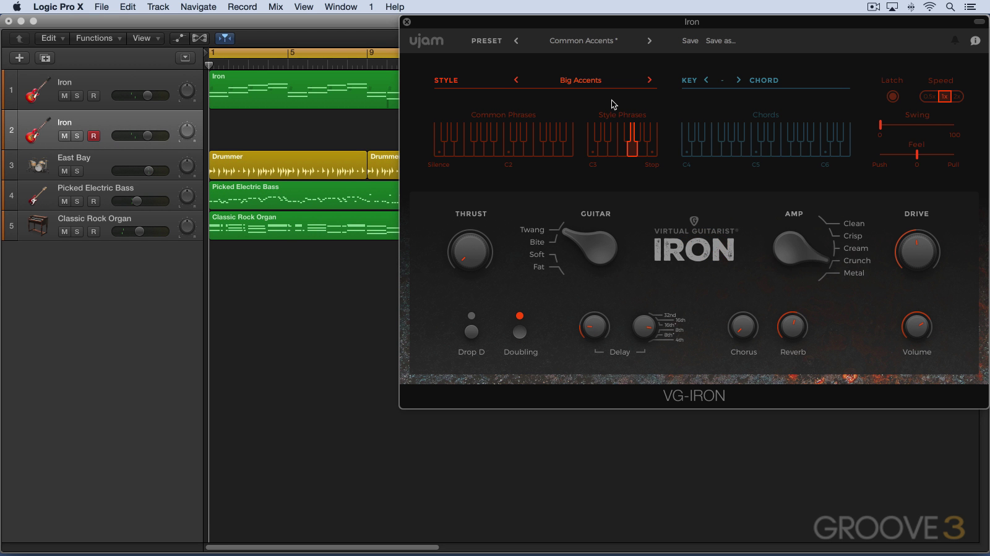Click the horizontal scrollbar at bottom
The height and width of the screenshot is (556, 990).
(322, 547)
